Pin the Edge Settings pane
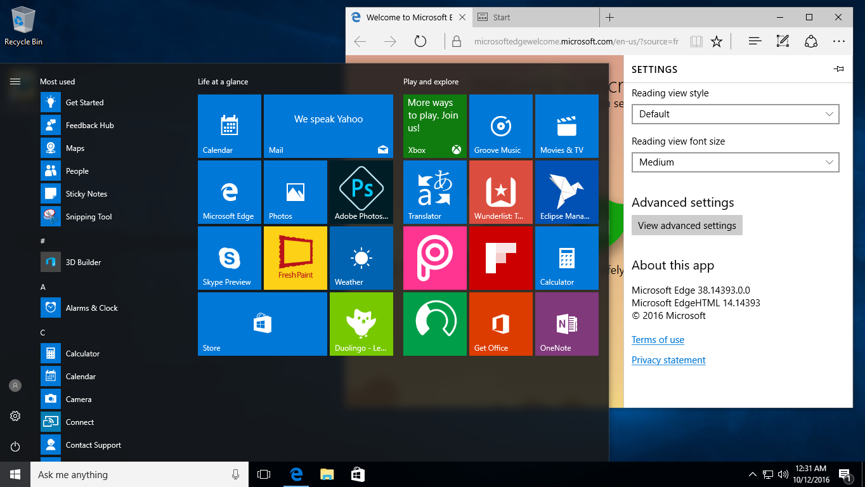The width and height of the screenshot is (865, 487). [x=838, y=69]
